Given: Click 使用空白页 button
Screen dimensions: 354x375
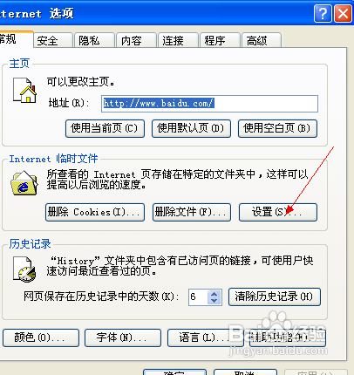Looking at the screenshot, I should (277, 128).
